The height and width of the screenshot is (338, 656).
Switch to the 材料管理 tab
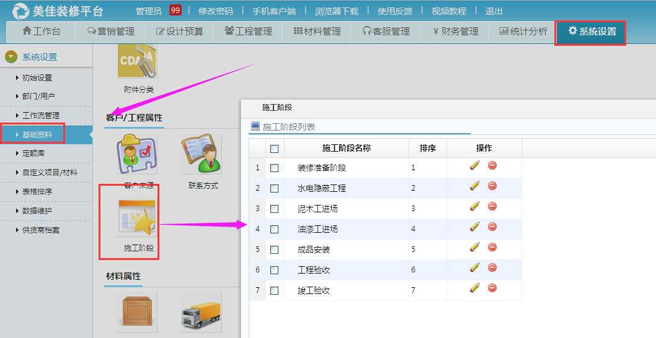coord(317,32)
